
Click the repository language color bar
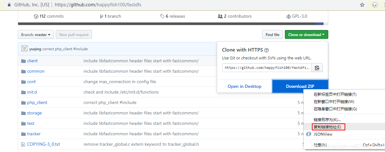tap(173, 23)
